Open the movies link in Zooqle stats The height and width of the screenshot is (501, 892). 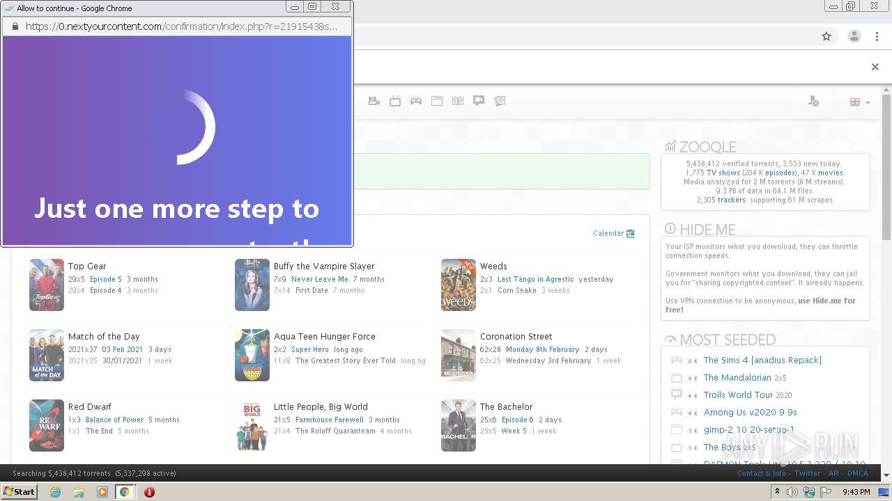click(x=831, y=173)
